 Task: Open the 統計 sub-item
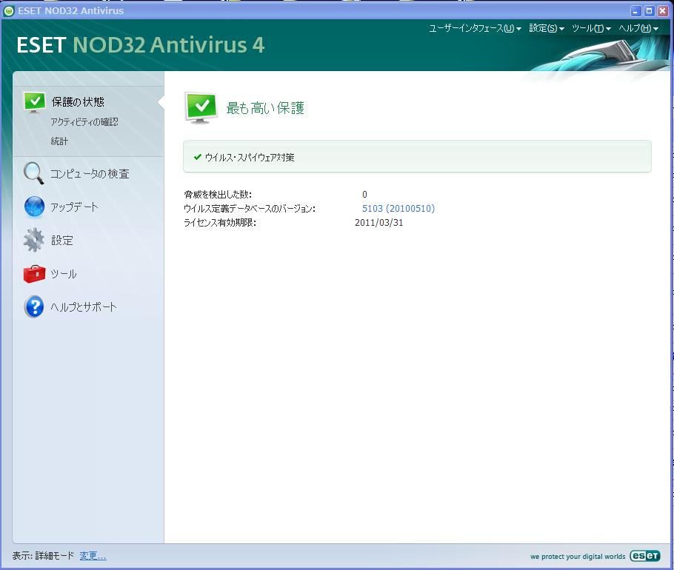click(59, 141)
